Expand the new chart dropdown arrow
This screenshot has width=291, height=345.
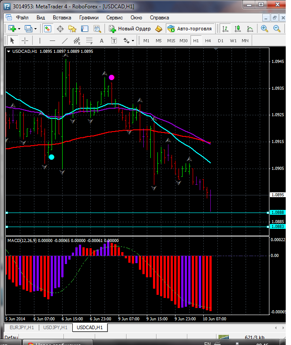tap(19, 29)
